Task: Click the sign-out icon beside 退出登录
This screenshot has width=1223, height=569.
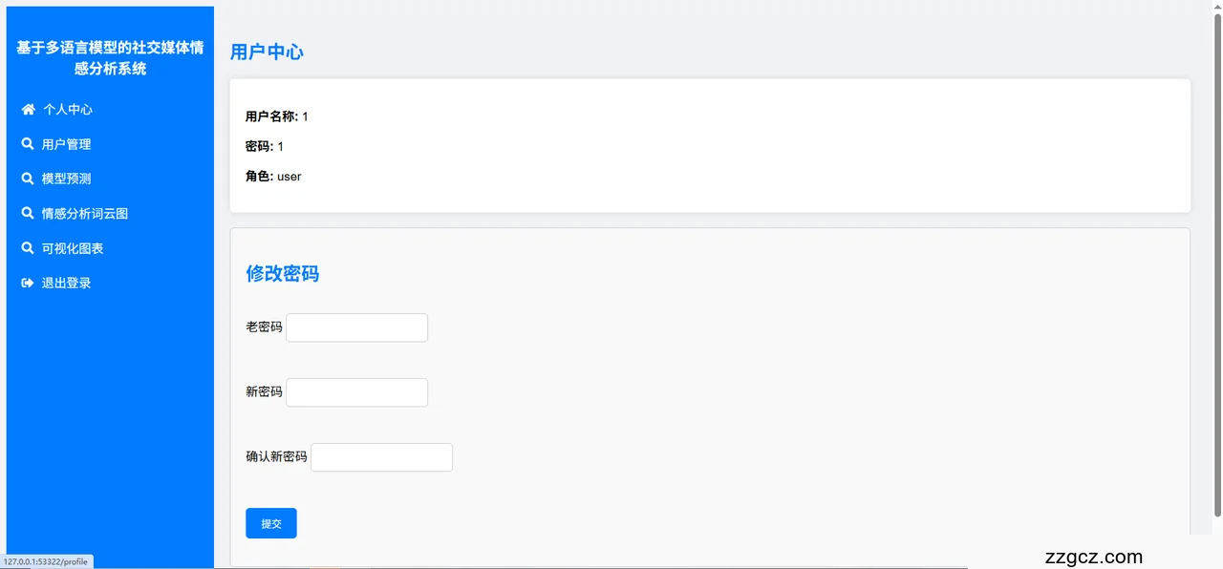Action: pyautogui.click(x=28, y=284)
